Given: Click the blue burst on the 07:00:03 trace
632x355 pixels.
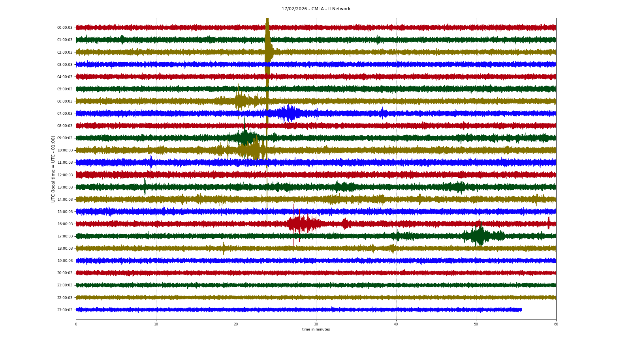Looking at the screenshot, I should (x=288, y=113).
